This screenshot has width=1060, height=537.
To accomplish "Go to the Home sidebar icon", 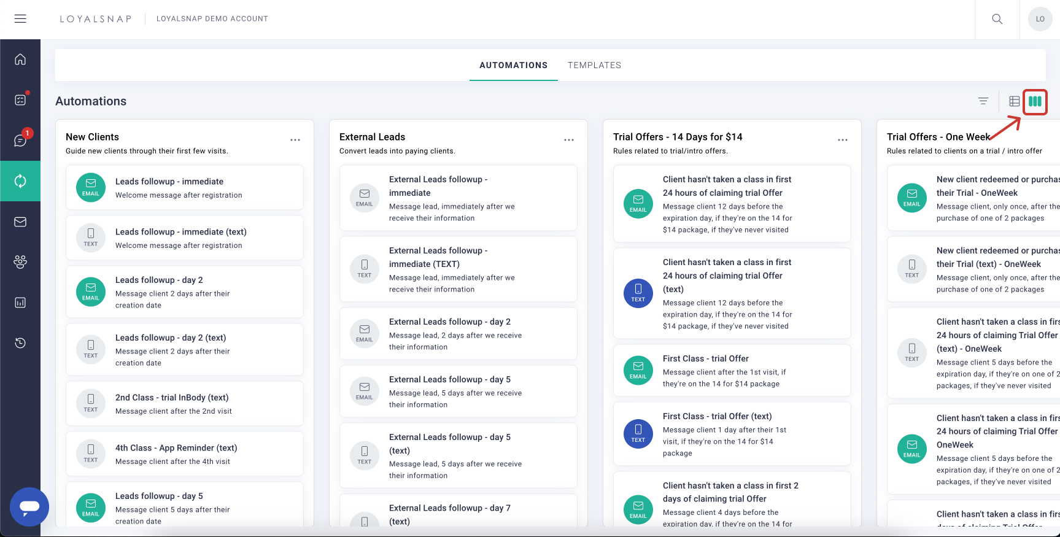I will coord(20,60).
